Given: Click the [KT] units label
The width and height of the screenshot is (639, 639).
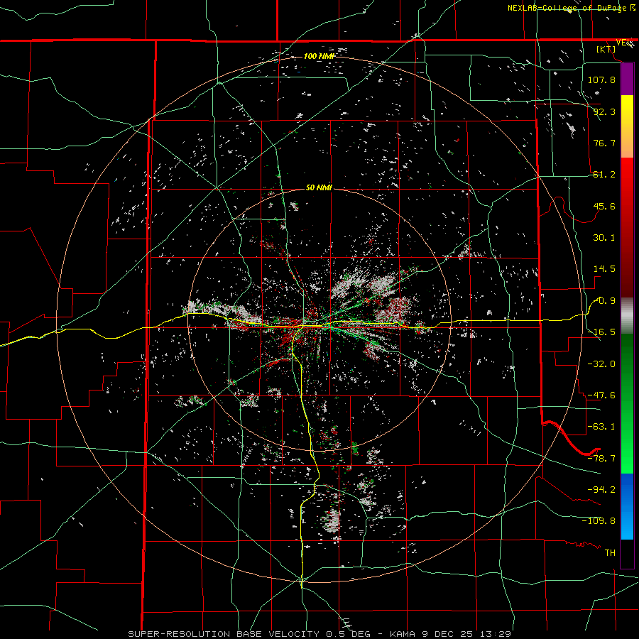Looking at the screenshot, I should click(606, 49).
